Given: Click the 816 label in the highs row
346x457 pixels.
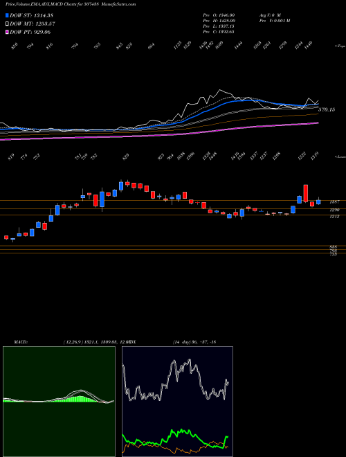Looking at the screenshot, I should coord(50,46).
